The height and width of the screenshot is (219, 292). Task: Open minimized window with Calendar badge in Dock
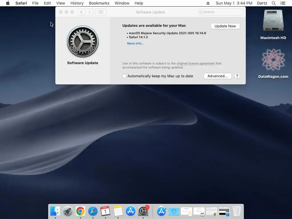click(199, 212)
